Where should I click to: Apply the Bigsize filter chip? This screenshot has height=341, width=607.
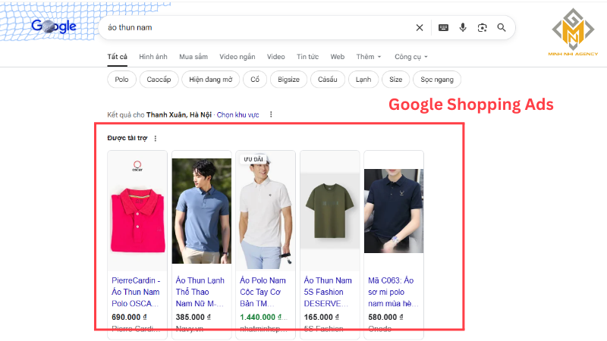click(x=289, y=80)
